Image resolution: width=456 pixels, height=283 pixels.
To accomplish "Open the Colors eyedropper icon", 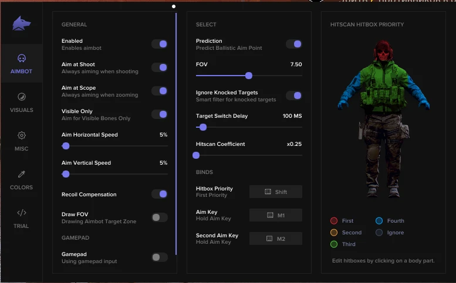I will (x=21, y=175).
